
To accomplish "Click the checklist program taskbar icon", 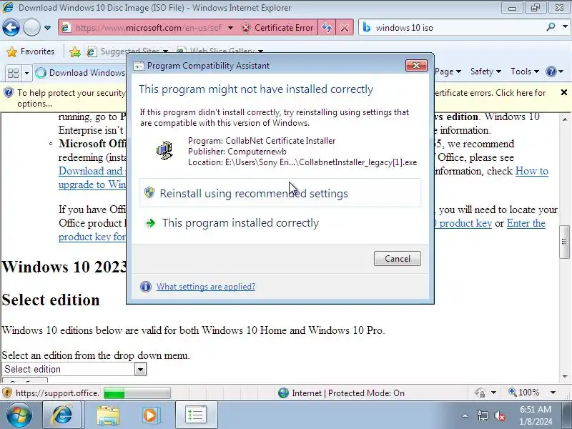I will pyautogui.click(x=196, y=415).
